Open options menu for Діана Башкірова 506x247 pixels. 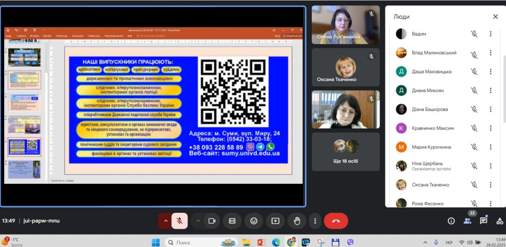490,110
